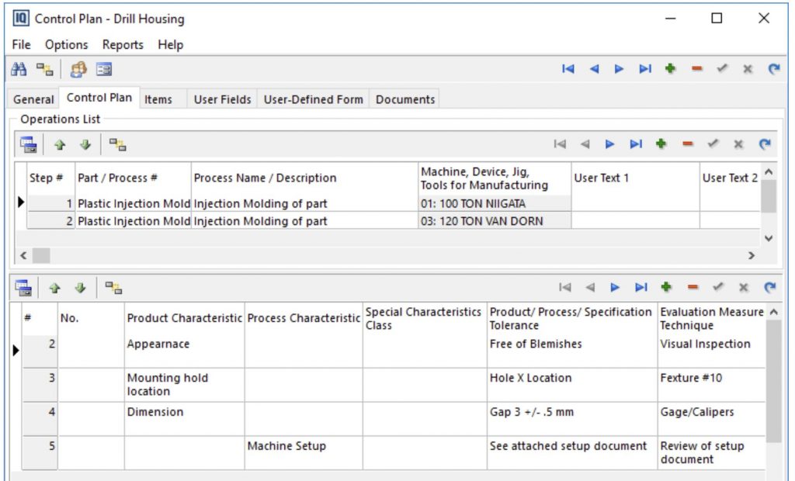Click the grid view icon in Operations List toolbar
Screen dimensions: 795x481
tap(28, 144)
